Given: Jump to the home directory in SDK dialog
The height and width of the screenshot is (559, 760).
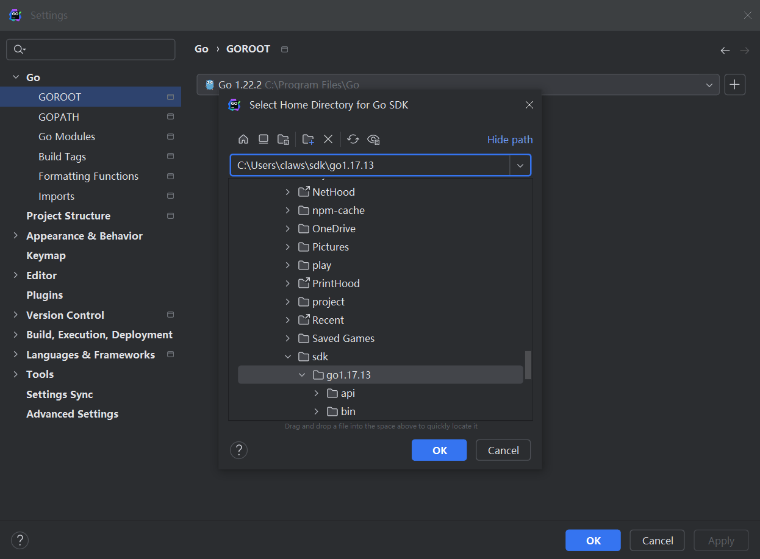Looking at the screenshot, I should click(x=243, y=139).
